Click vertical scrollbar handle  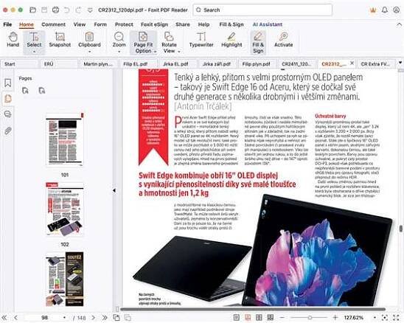pos(401,229)
